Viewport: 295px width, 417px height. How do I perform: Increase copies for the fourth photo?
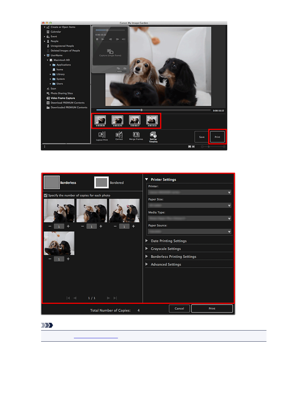pos(68,259)
